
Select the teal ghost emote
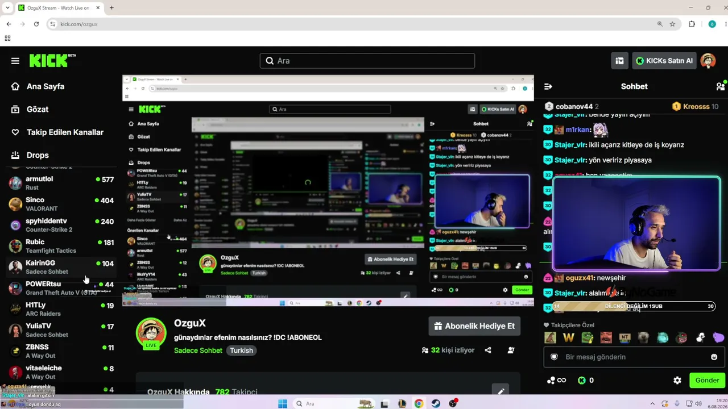coord(663,337)
